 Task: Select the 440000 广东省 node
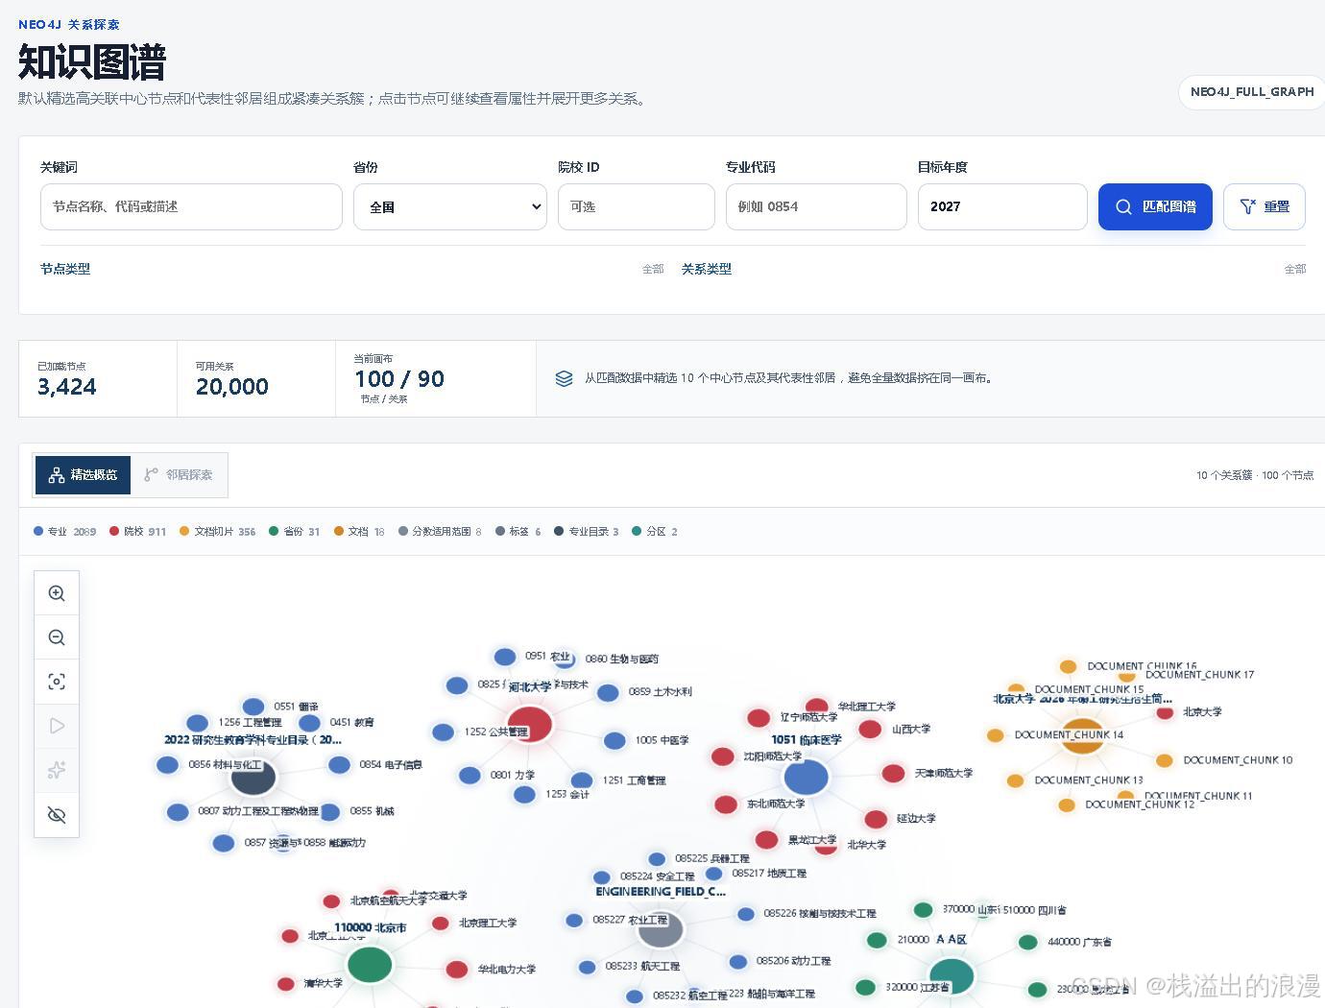[x=1028, y=943]
